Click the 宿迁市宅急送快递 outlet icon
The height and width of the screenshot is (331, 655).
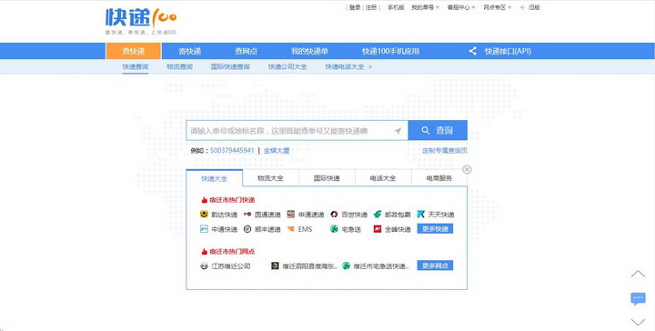(x=346, y=266)
